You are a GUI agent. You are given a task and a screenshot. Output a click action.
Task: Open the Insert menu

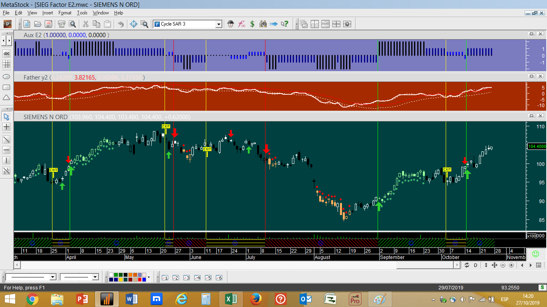(48, 13)
